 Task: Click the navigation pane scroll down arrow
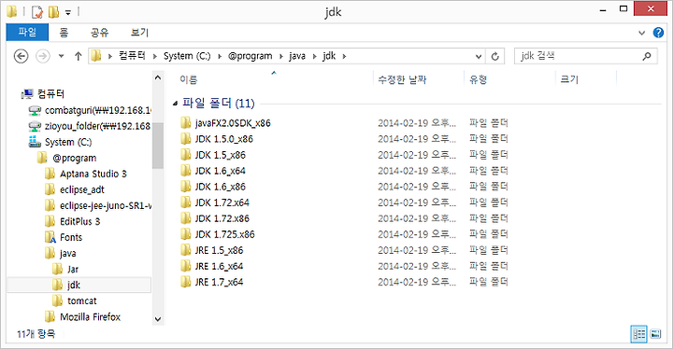pos(158,319)
